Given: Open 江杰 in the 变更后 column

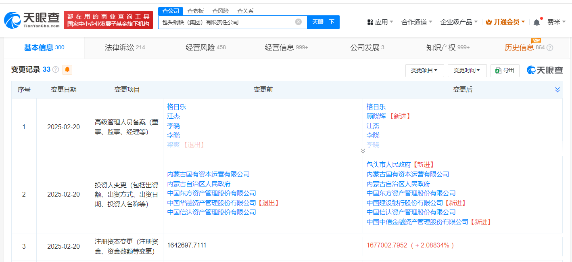Looking at the screenshot, I should click(373, 126).
